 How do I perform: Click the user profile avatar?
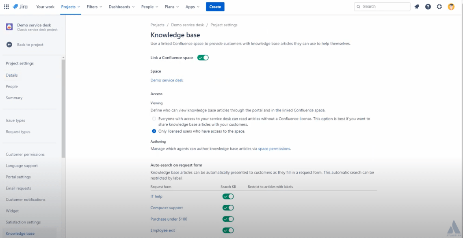451,6
